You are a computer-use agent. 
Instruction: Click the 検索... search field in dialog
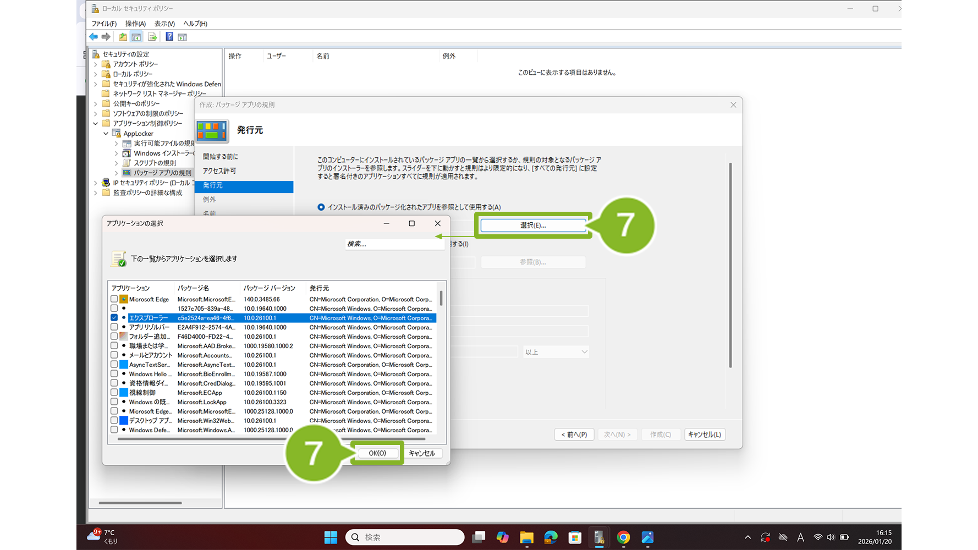[x=394, y=244]
